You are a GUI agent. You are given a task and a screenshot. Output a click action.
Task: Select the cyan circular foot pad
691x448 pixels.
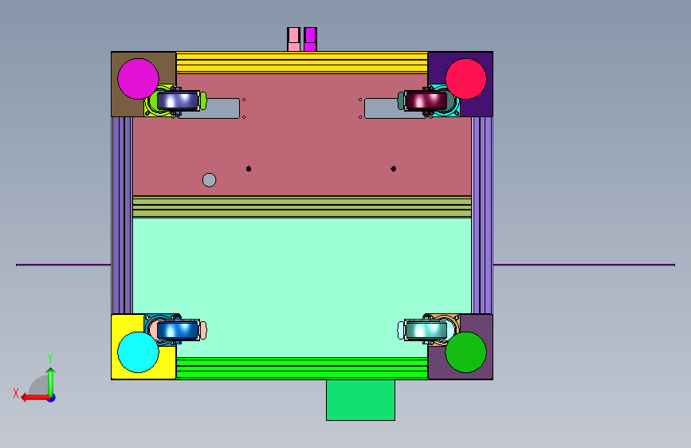click(x=138, y=352)
